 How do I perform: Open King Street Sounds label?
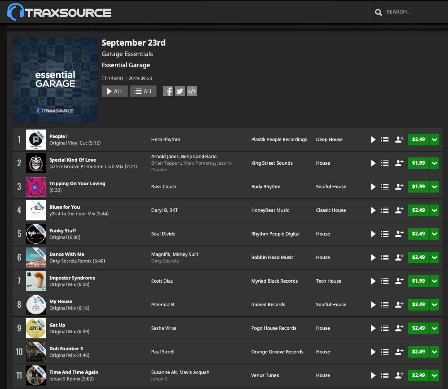[272, 163]
